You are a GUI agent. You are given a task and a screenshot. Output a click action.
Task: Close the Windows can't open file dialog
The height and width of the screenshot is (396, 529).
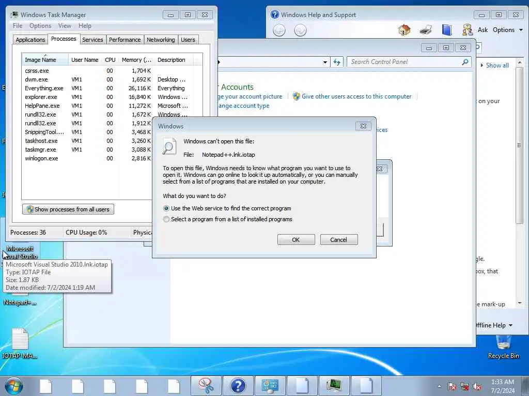[x=363, y=126]
